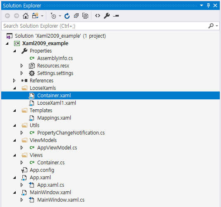The height and width of the screenshot is (207, 221).
Task: Click the Forward navigation arrow in toolbar
Action: [17, 16]
